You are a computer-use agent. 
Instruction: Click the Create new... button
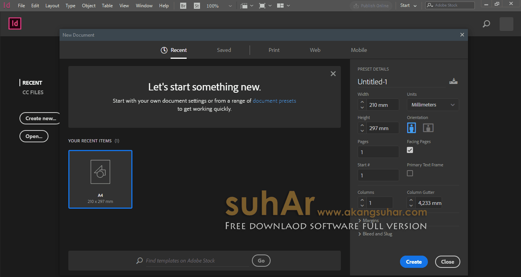40,118
